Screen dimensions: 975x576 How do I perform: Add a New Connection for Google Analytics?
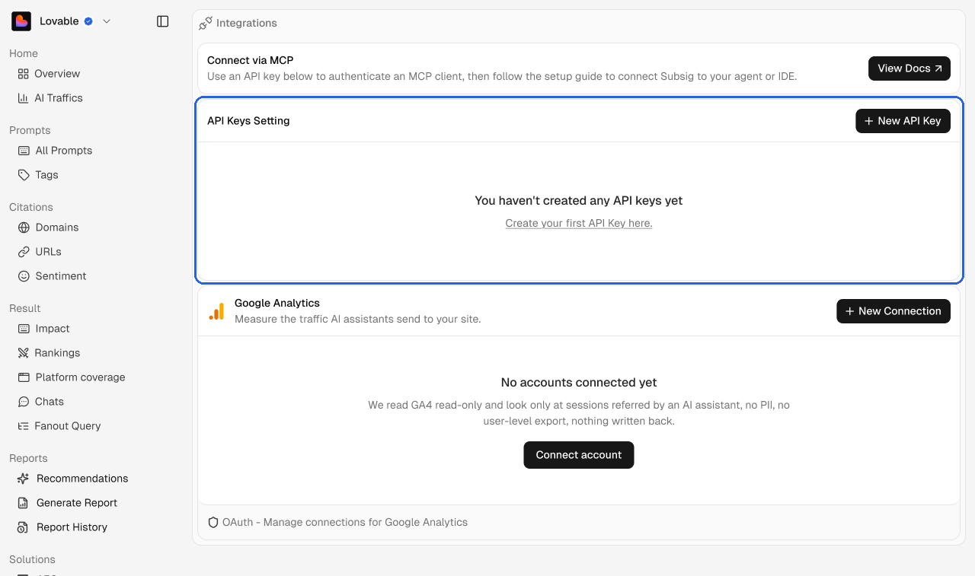pos(893,311)
